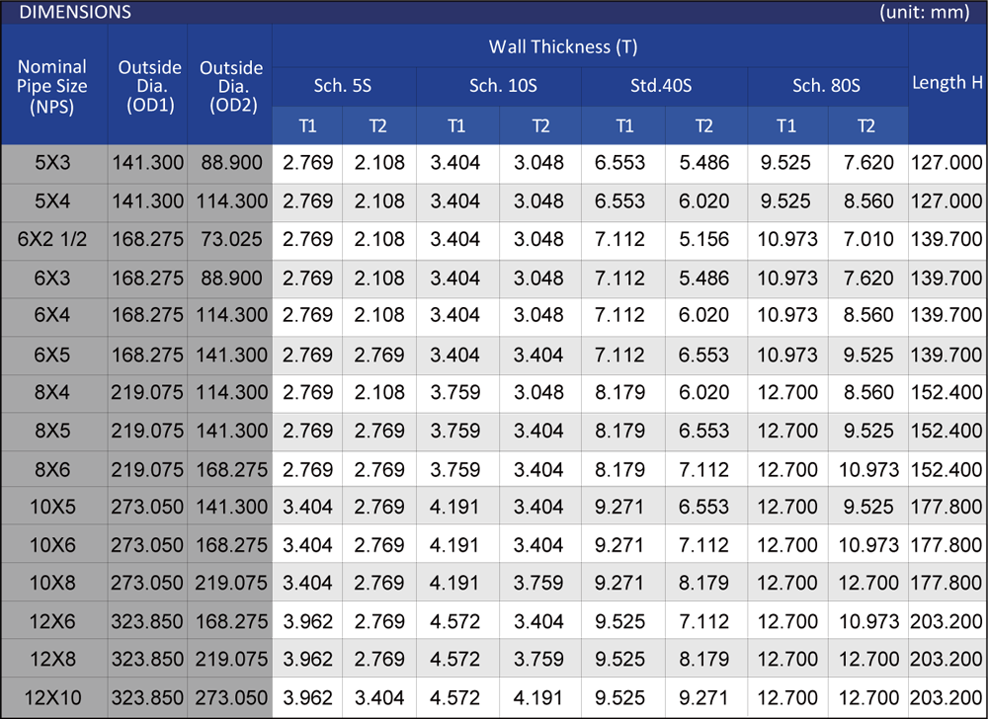
Task: Select the Length H column header
Action: (947, 83)
